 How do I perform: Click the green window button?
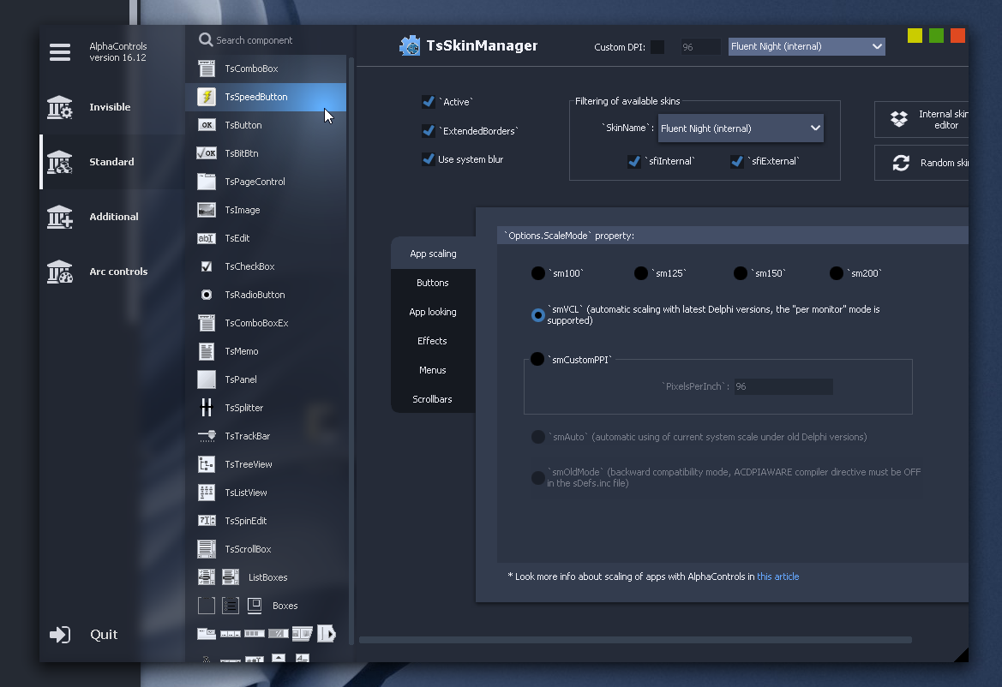[936, 36]
